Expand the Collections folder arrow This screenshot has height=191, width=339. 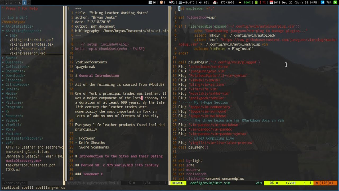tap(3, 67)
